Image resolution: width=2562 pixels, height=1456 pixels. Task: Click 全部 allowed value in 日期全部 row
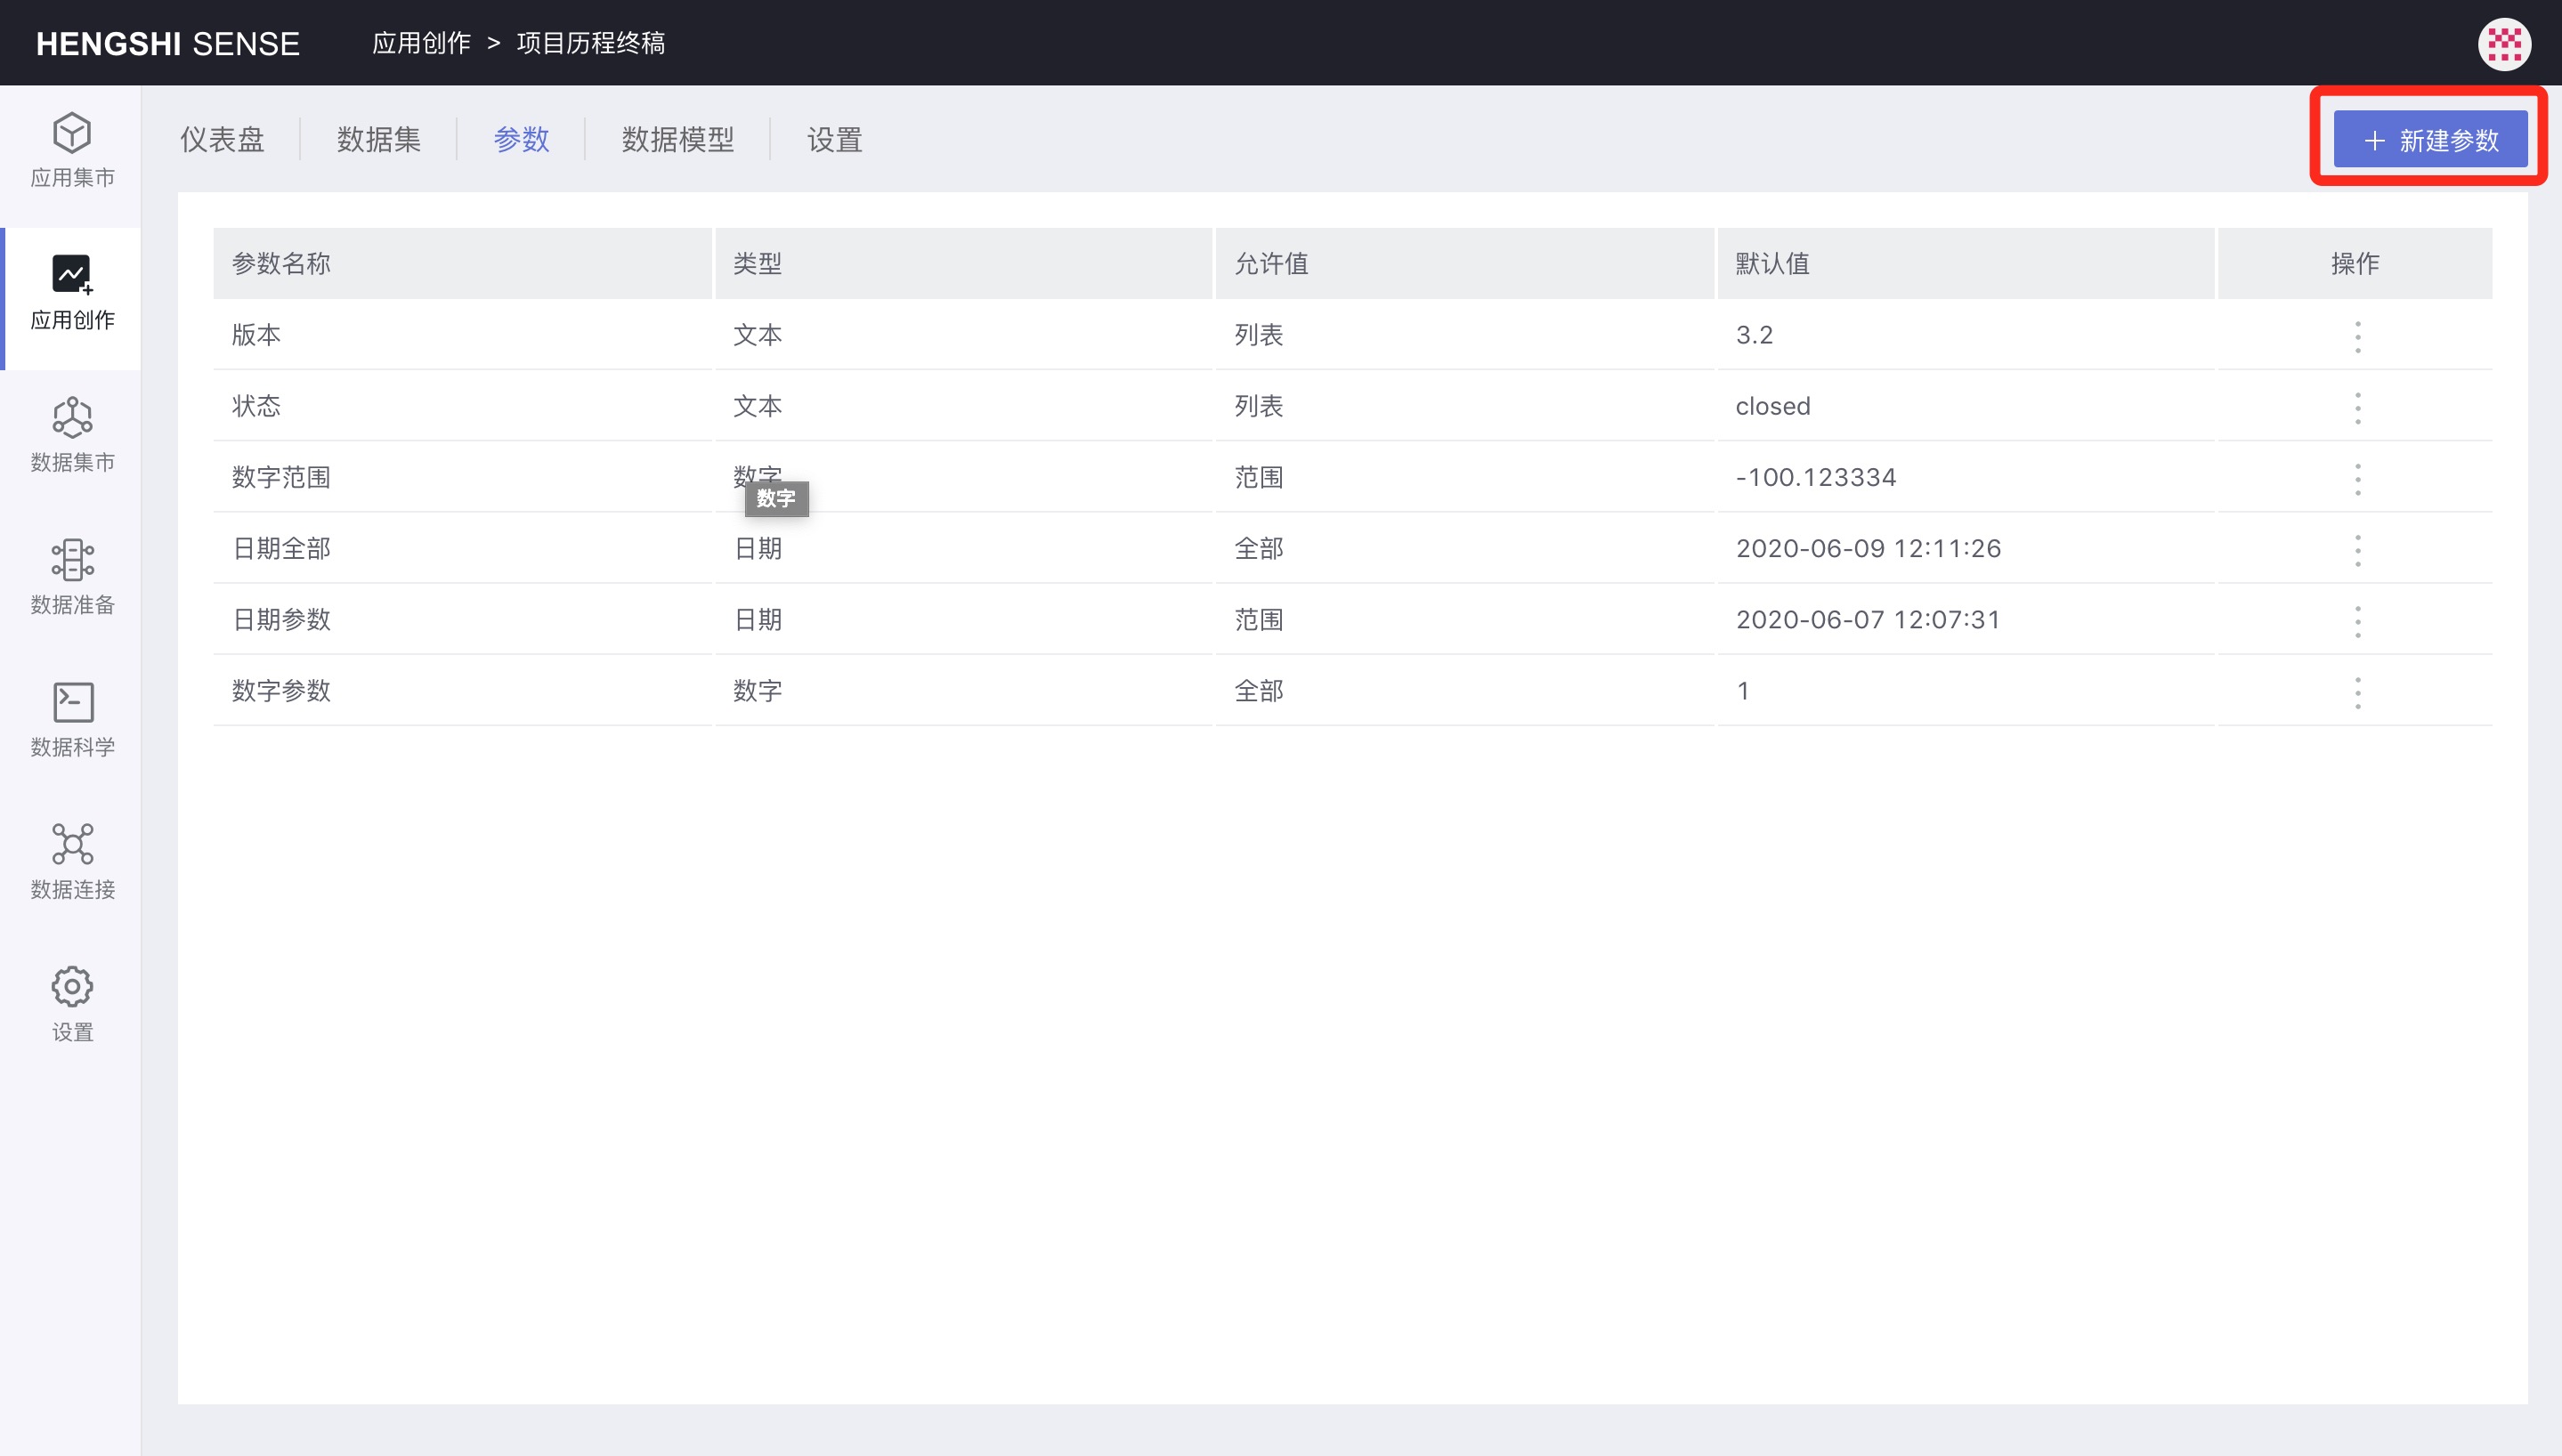(1259, 548)
